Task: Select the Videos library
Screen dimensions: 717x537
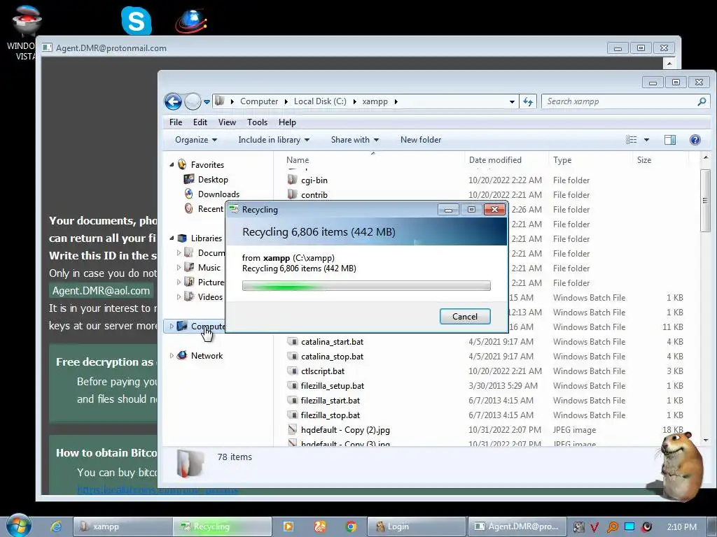Action: [210, 296]
